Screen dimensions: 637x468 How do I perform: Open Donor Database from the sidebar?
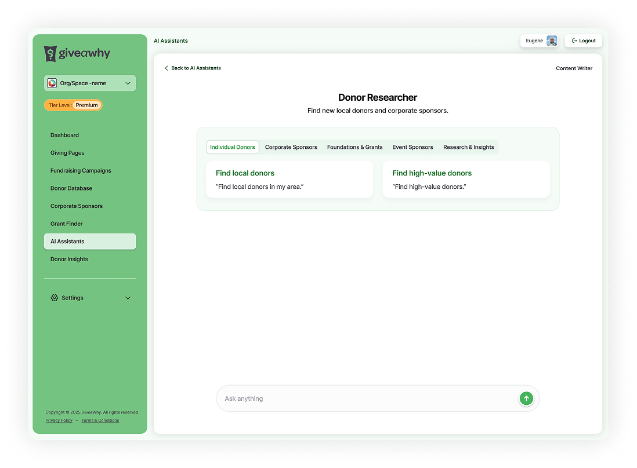coord(71,188)
